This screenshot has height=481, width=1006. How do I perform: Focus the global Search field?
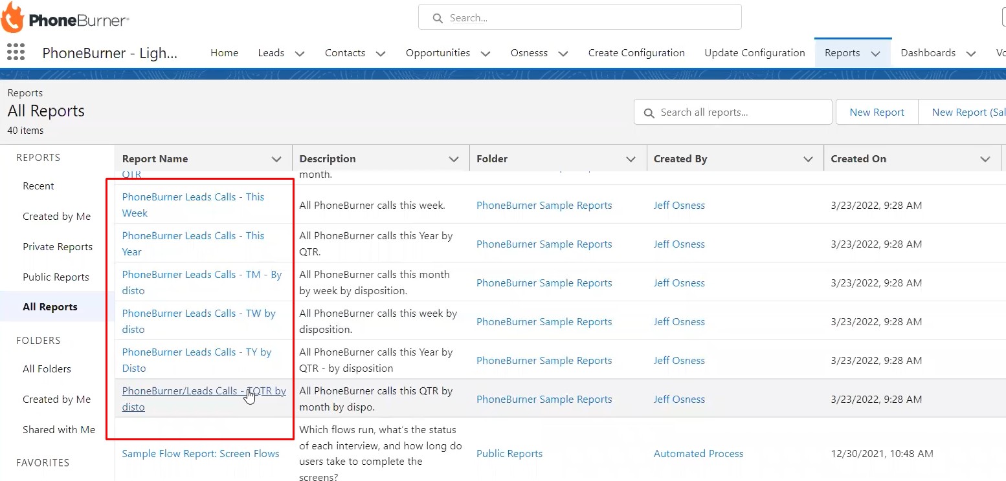(579, 17)
